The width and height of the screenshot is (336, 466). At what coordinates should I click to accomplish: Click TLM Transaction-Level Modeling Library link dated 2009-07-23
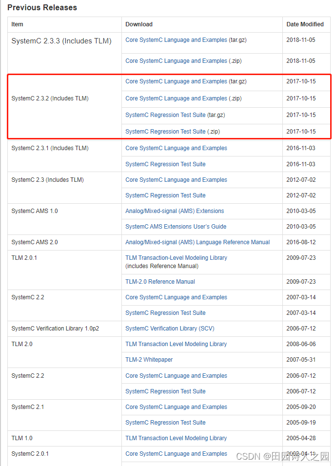(x=176, y=258)
